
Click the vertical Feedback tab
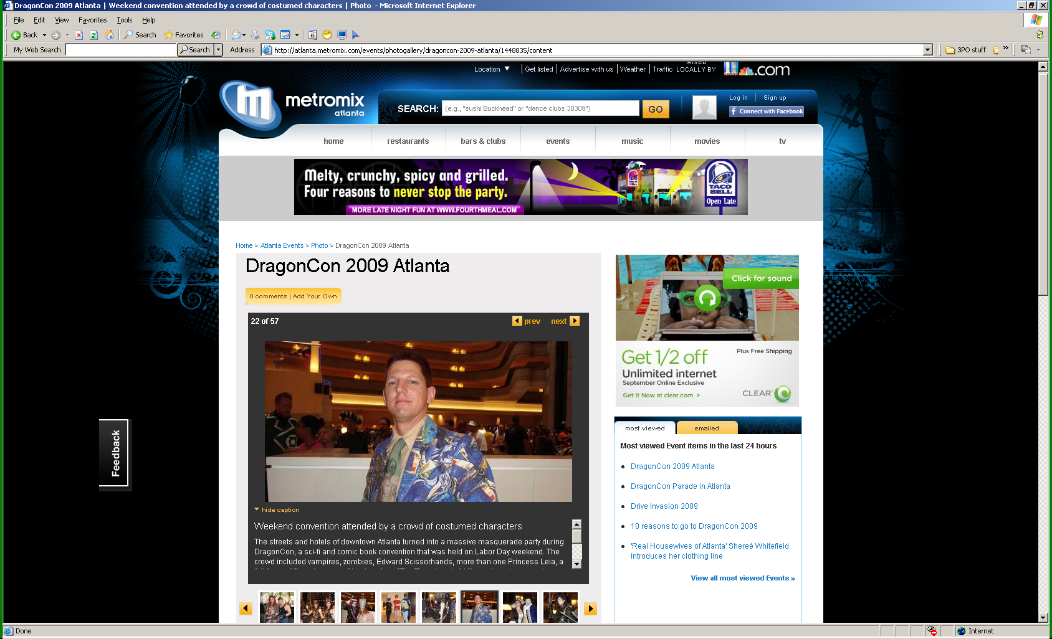tap(115, 453)
